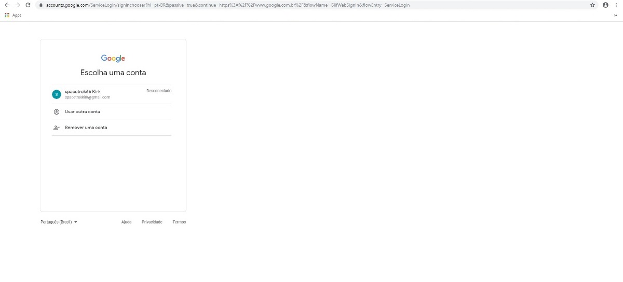This screenshot has width=623, height=282.
Task: Select the spacetrek66 Kirk account
Action: point(112,94)
